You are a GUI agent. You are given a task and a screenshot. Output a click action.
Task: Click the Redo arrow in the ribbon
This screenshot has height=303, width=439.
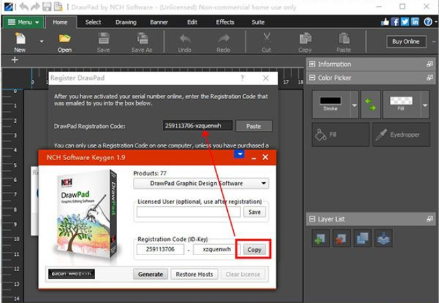pos(223,39)
